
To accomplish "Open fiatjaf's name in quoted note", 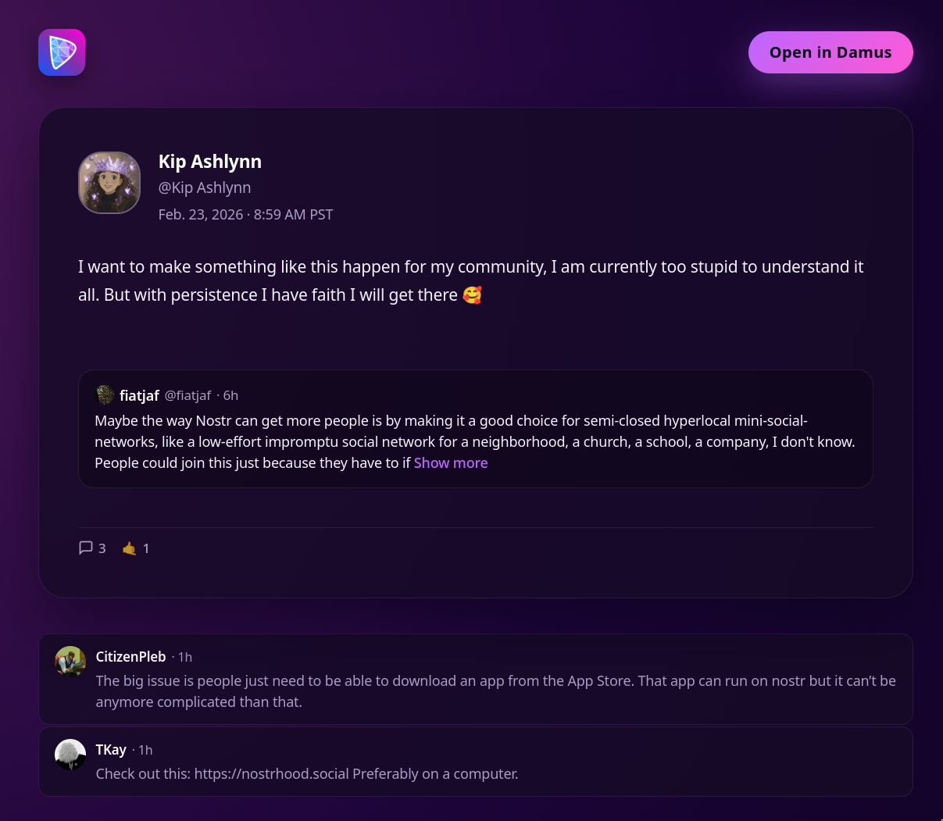I will tap(139, 395).
